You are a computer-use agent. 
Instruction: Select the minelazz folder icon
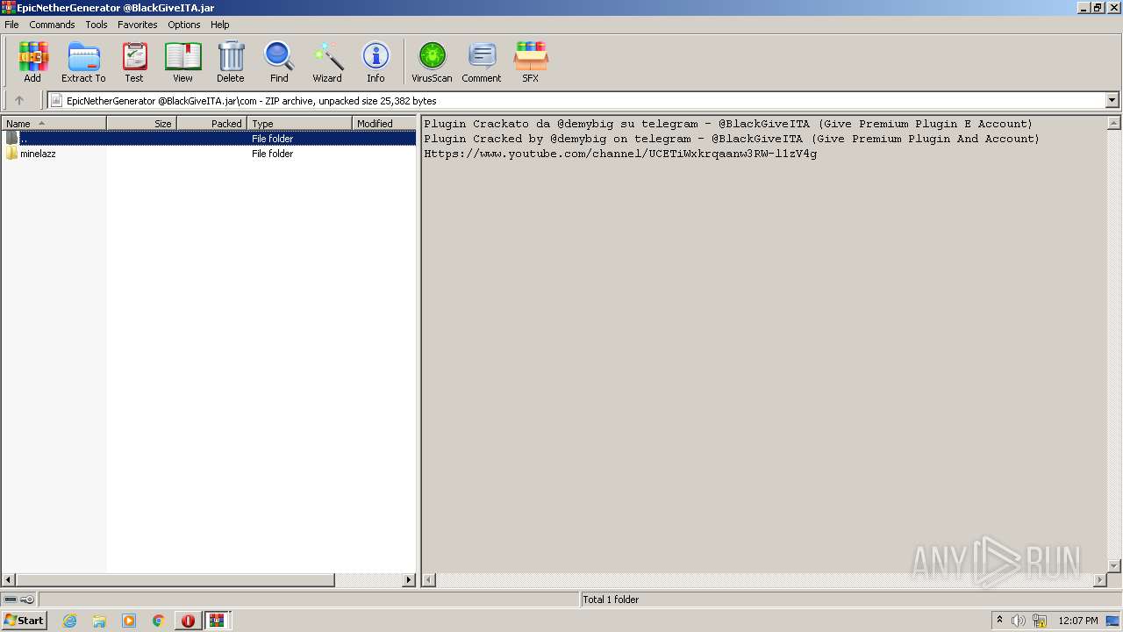(x=11, y=154)
